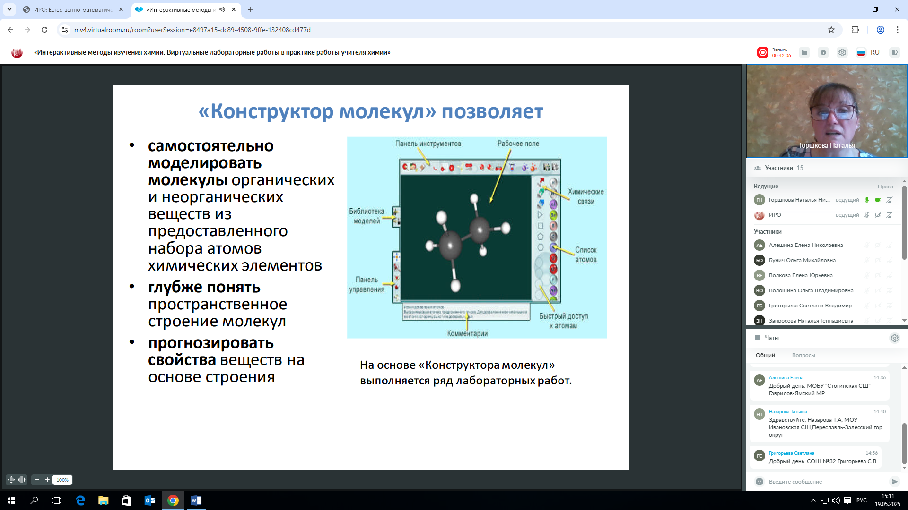Zoom in the slide with the plus button
This screenshot has width=908, height=510.
point(47,480)
